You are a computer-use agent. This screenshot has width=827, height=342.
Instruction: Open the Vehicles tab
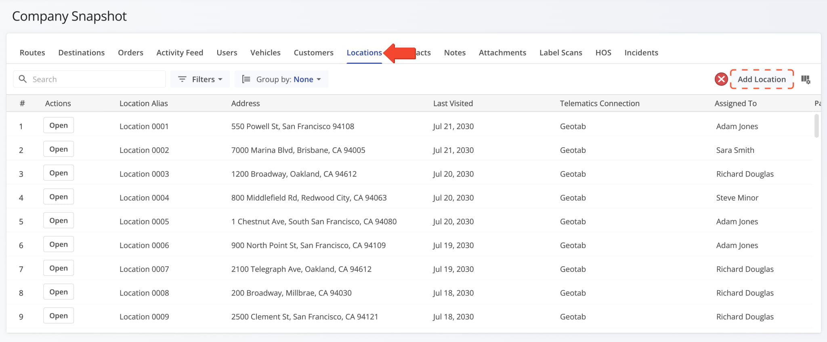(x=265, y=52)
